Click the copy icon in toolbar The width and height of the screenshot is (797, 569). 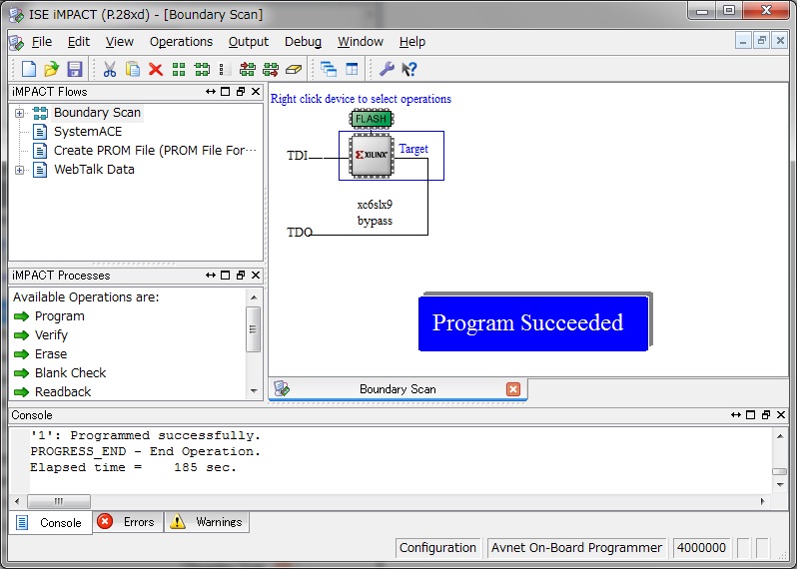tap(133, 69)
